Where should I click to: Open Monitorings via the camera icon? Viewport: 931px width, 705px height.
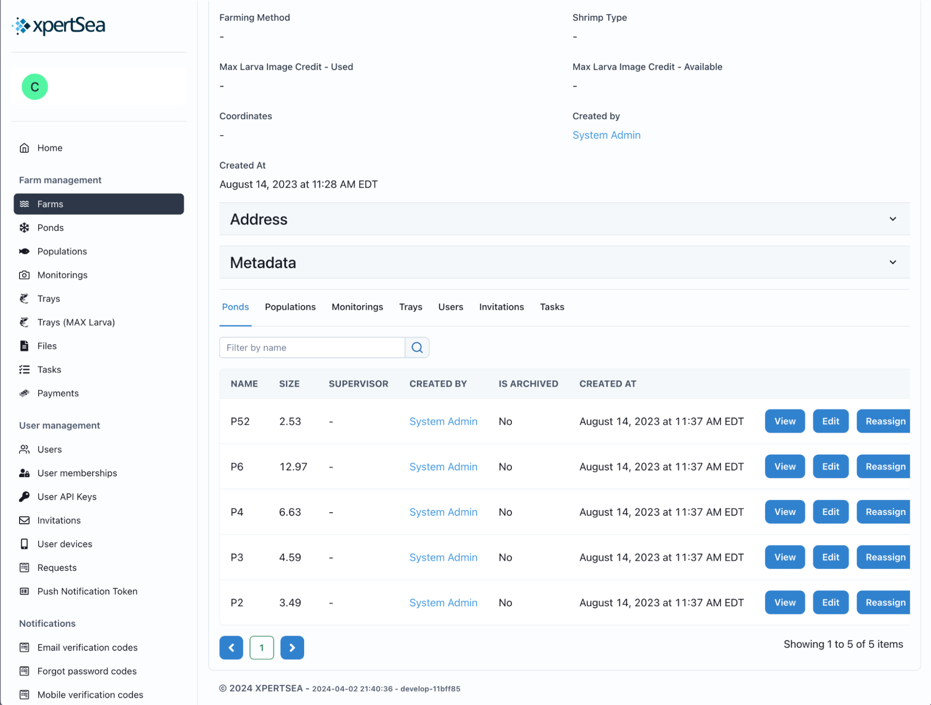click(x=25, y=275)
